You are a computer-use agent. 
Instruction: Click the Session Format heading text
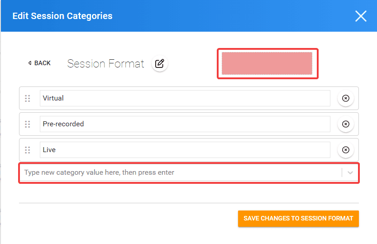[x=105, y=64]
